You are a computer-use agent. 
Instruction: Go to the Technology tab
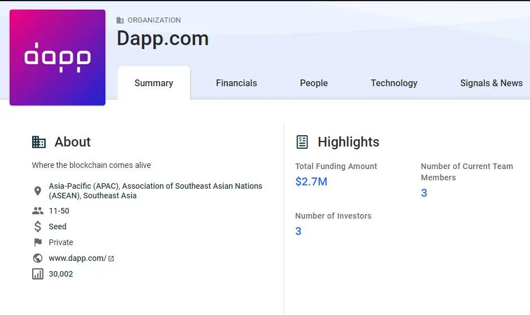click(394, 83)
